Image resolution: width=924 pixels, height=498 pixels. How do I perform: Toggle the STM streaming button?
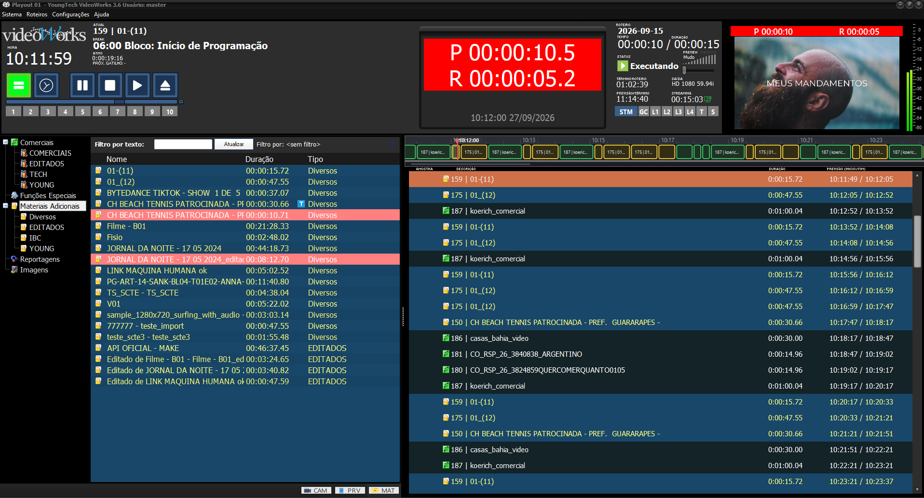(x=626, y=112)
